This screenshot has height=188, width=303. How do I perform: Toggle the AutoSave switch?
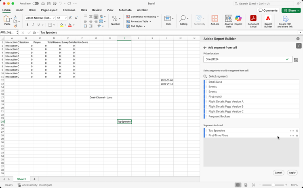click(x=36, y=4)
